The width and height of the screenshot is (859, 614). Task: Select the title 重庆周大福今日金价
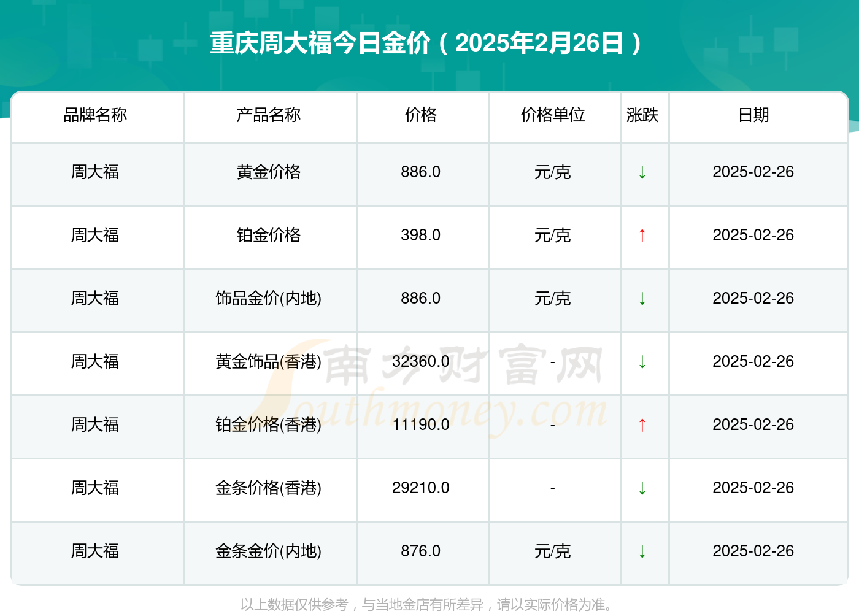pyautogui.click(x=320, y=43)
